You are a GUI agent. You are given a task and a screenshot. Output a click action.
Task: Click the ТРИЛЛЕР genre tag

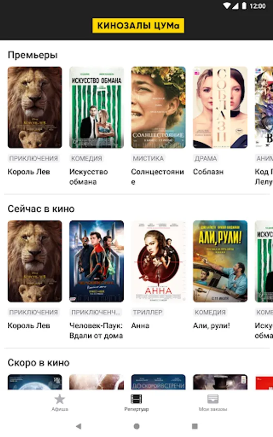tap(147, 312)
